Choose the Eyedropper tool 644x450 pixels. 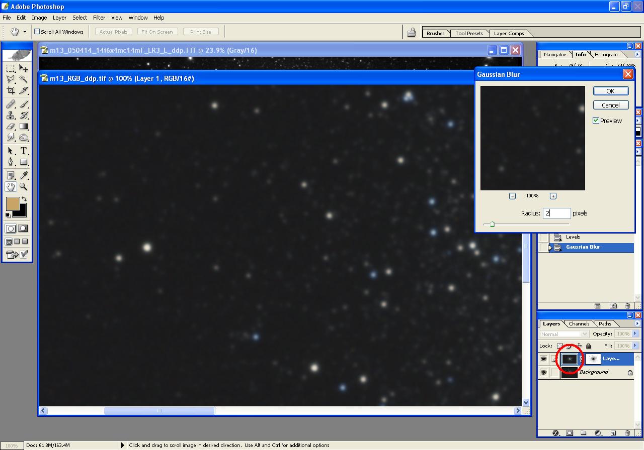point(23,175)
